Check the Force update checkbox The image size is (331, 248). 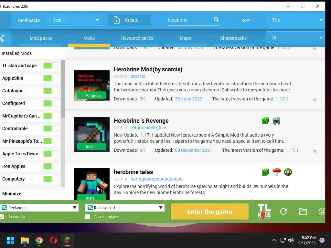pos(87,217)
